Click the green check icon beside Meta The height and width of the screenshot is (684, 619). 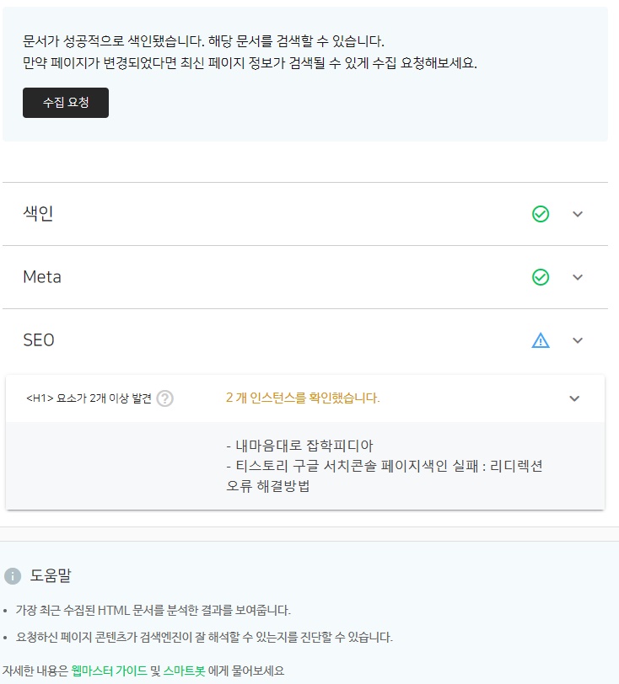[542, 276]
